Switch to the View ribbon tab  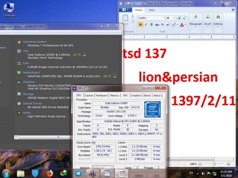(x=152, y=10)
